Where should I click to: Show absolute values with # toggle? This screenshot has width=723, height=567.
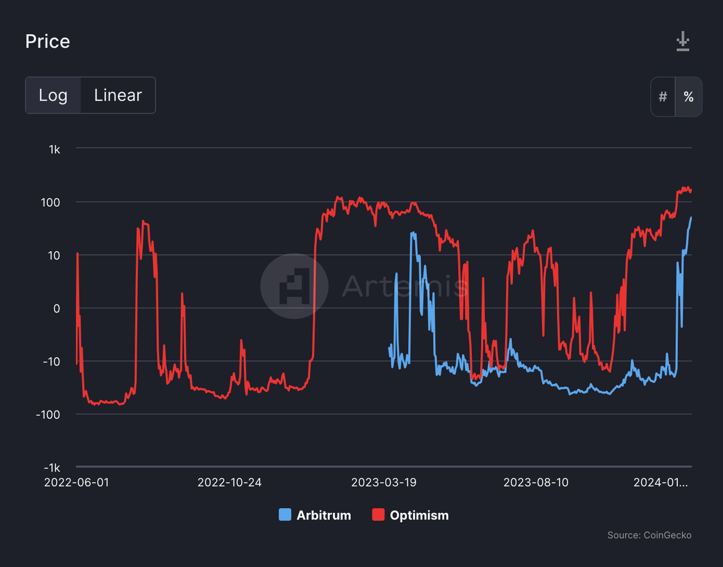pyautogui.click(x=663, y=97)
